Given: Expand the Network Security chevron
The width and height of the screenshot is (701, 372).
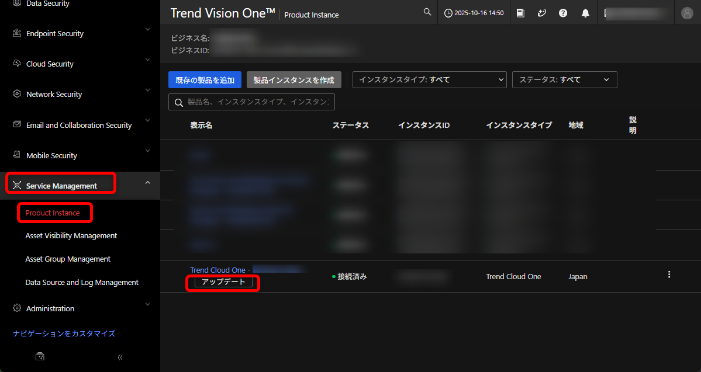Looking at the screenshot, I should pos(147,90).
